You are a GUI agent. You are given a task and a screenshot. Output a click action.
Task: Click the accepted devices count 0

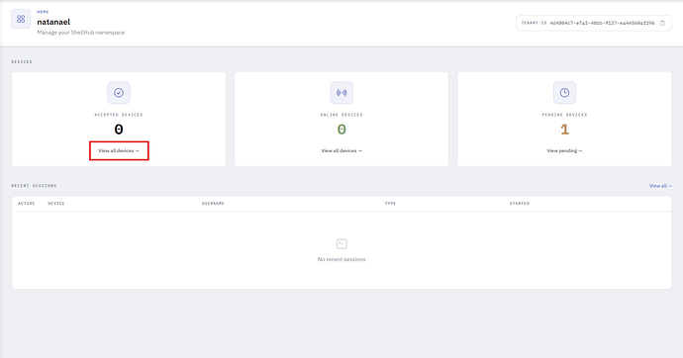point(119,130)
